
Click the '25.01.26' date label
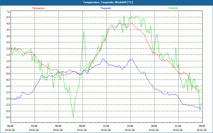(202, 130)
